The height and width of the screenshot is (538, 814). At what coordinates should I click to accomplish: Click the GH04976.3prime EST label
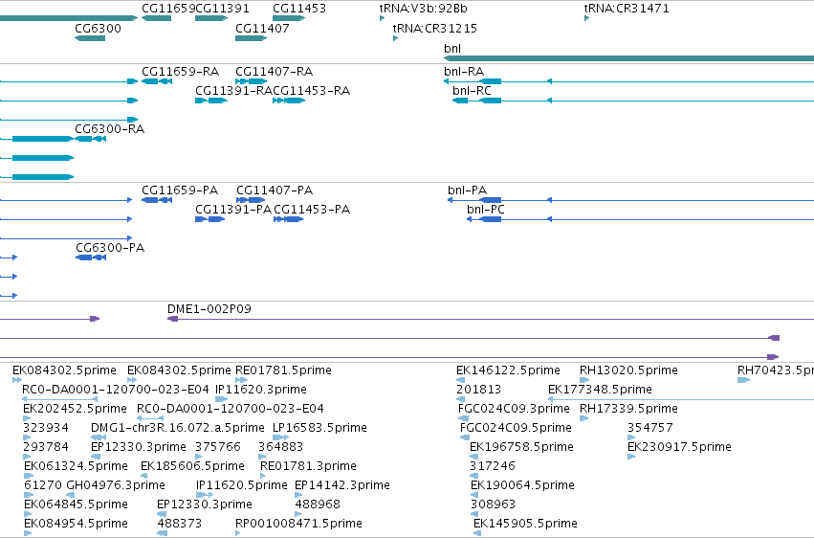click(x=116, y=485)
